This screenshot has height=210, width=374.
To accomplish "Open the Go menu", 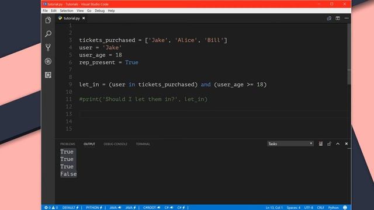I will click(89, 10).
